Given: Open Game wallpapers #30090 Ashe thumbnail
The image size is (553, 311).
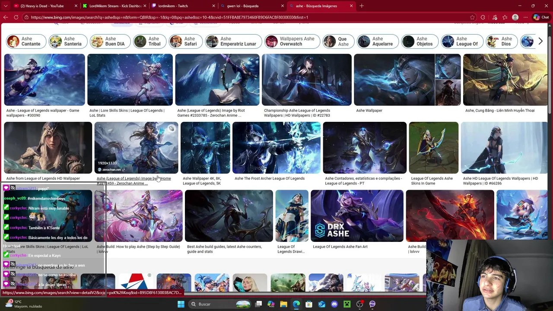Looking at the screenshot, I should point(44,80).
